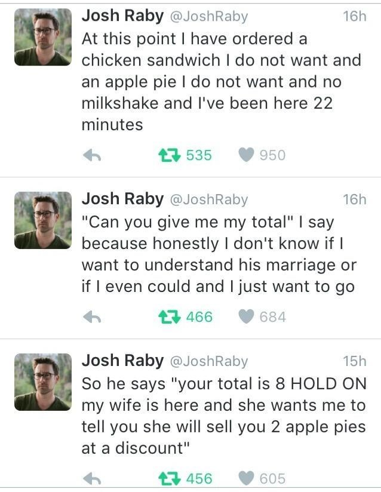Open the tweet about 22 minutes waiting

(x=222, y=82)
